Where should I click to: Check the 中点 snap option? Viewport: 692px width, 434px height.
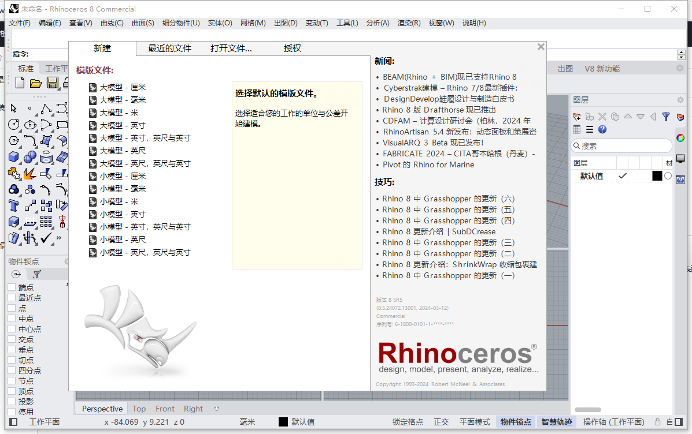pyautogui.click(x=12, y=318)
